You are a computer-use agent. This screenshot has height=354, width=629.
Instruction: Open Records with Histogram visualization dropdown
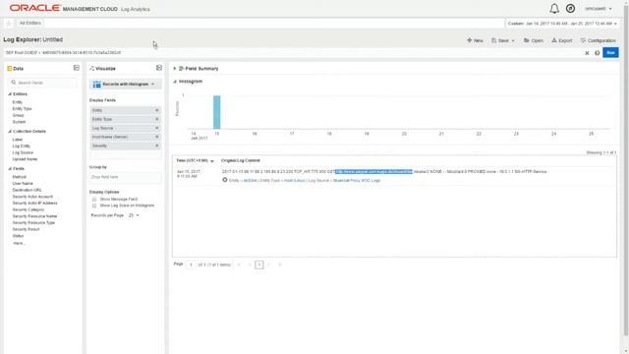125,84
